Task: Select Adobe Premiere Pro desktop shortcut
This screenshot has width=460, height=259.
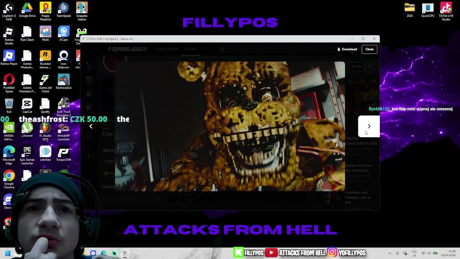Action: point(27,83)
